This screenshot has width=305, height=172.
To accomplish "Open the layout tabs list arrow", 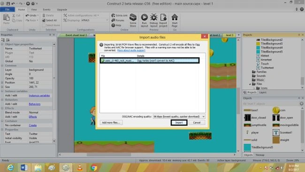I will (x=239, y=35).
